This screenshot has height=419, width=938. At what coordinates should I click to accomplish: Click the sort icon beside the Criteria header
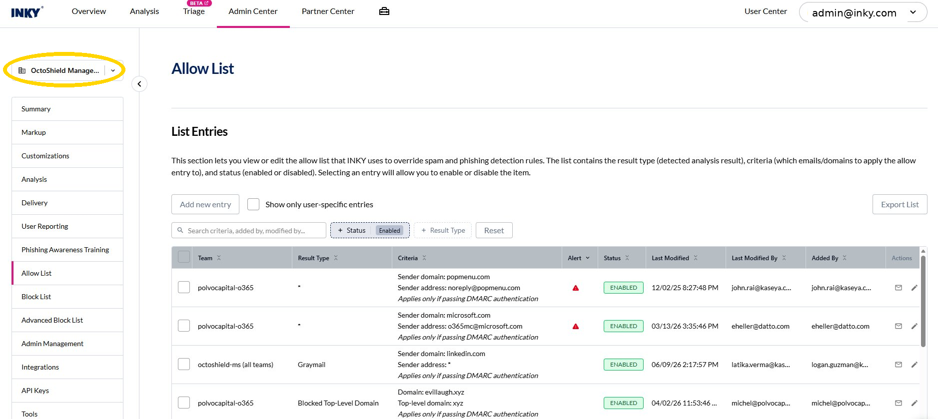[x=424, y=258]
